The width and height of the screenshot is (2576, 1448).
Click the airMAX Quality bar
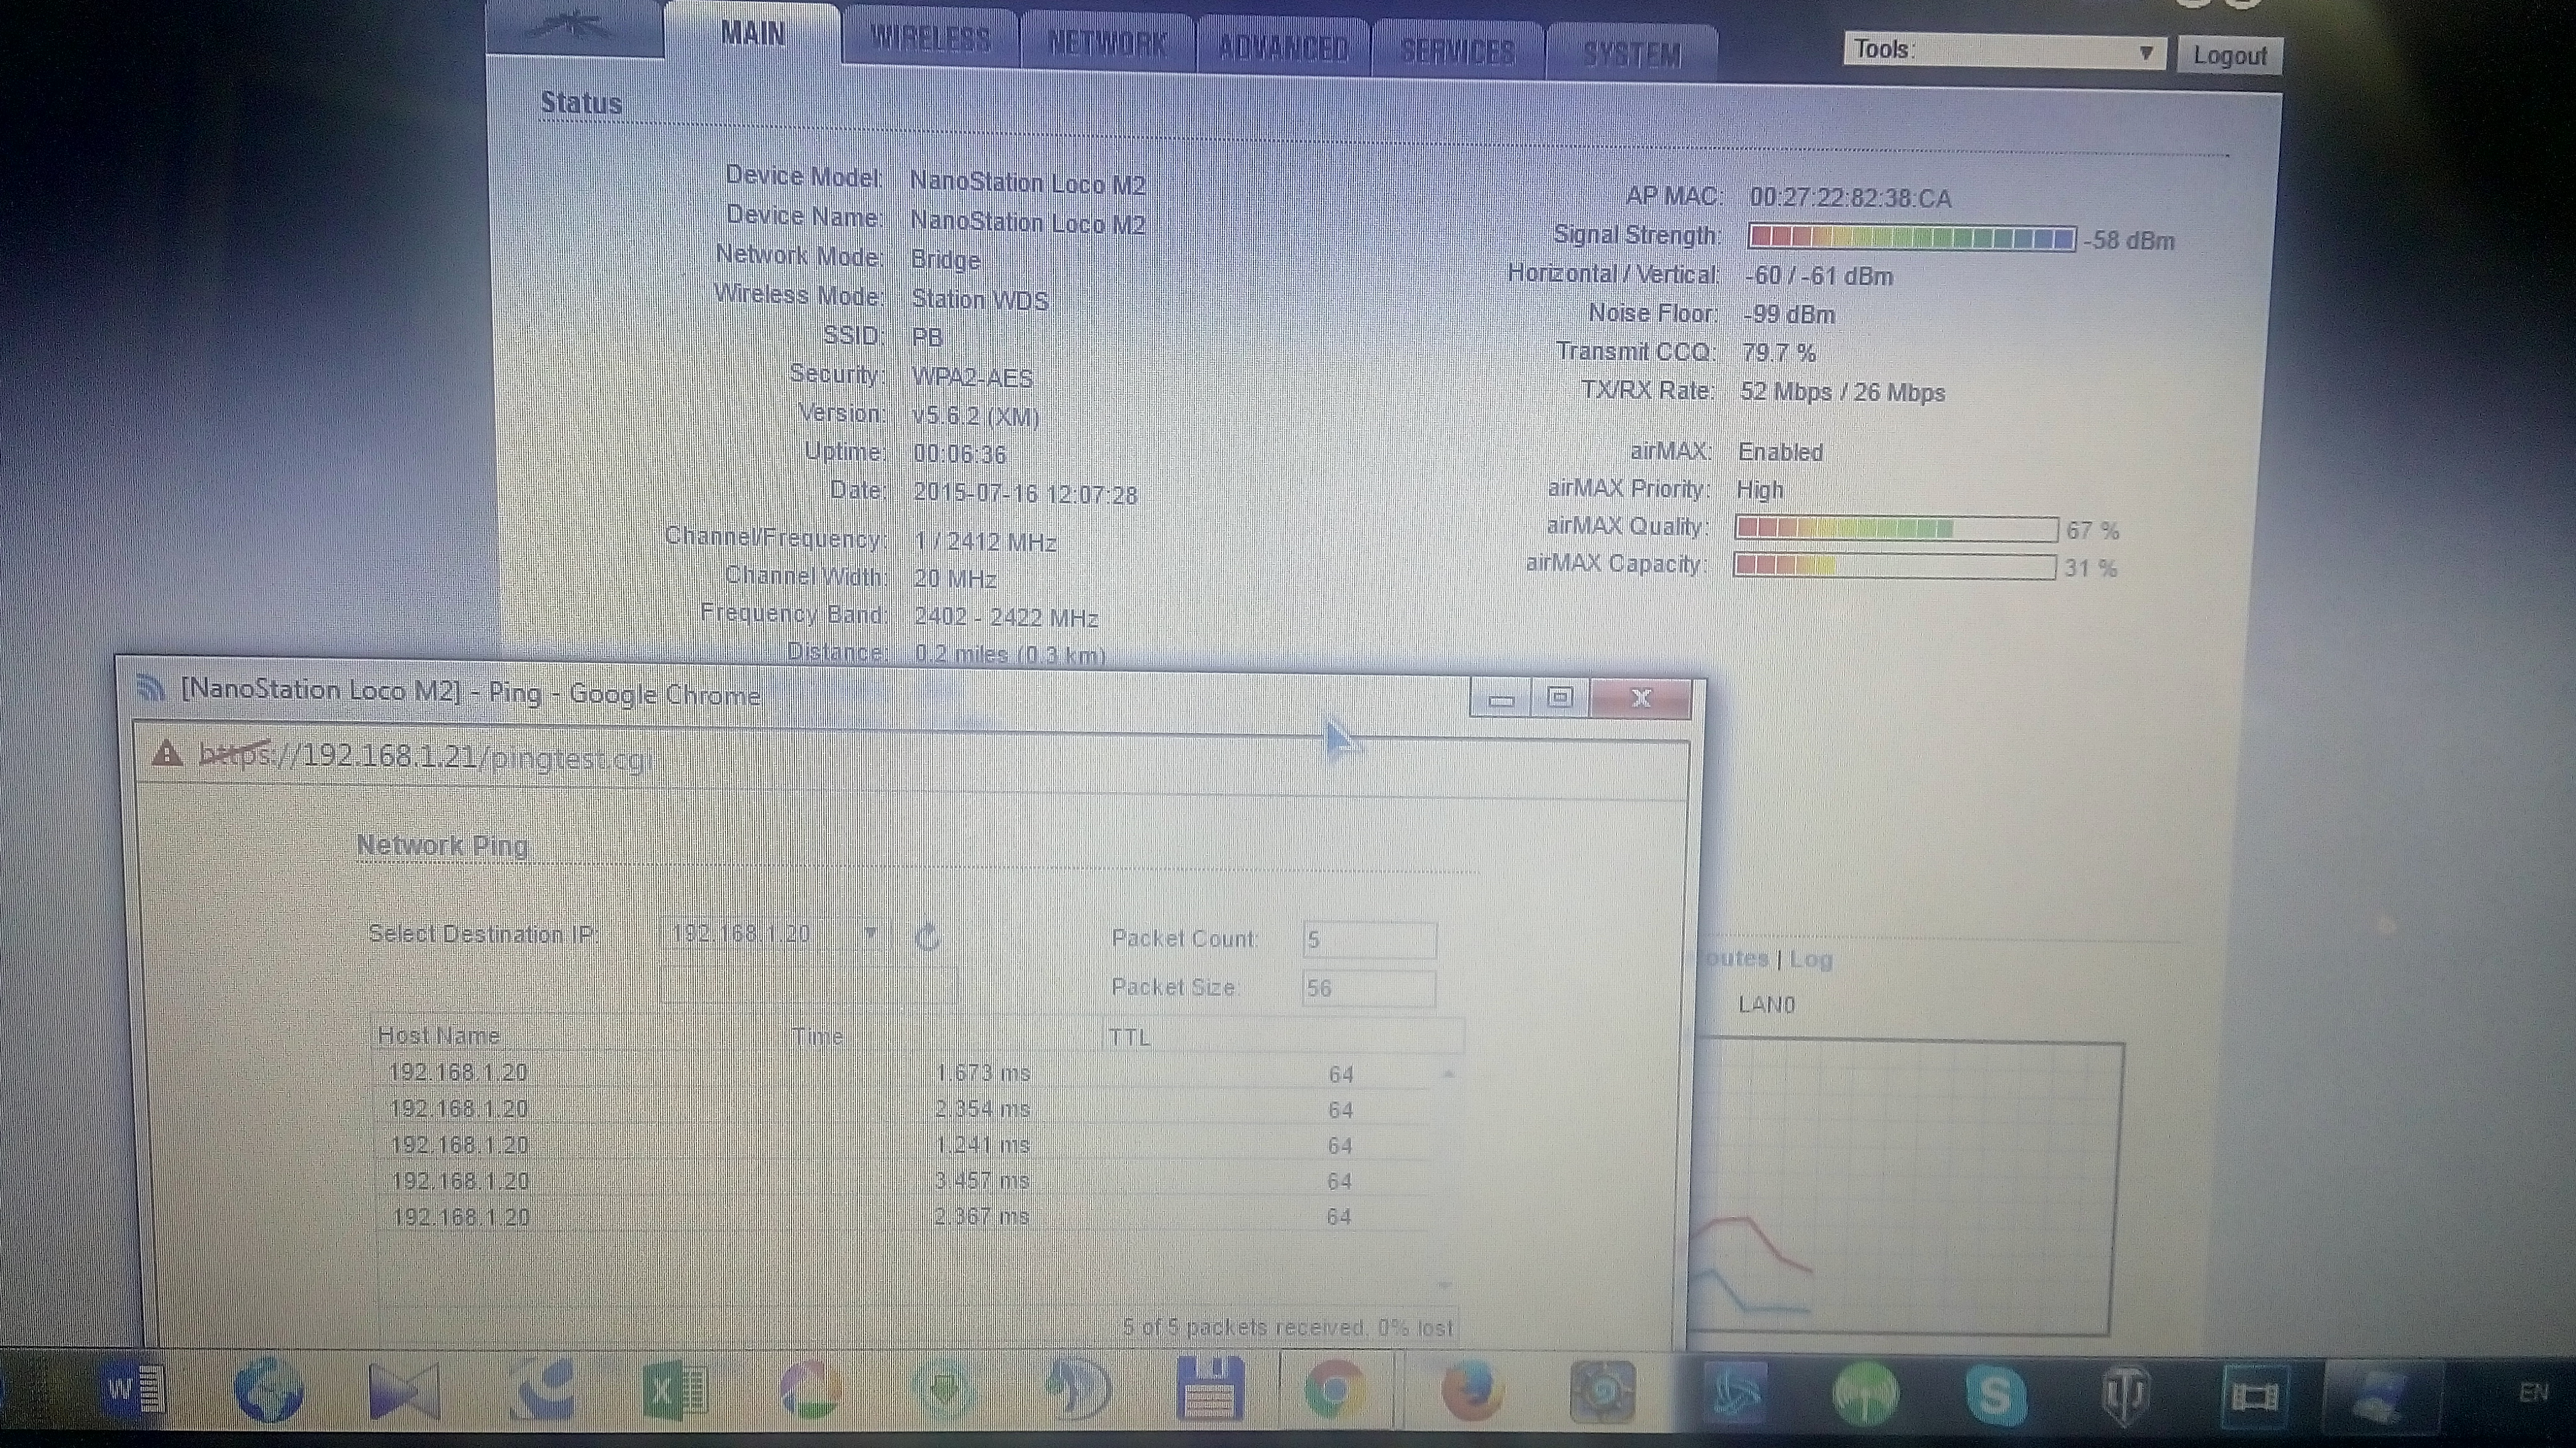1896,528
